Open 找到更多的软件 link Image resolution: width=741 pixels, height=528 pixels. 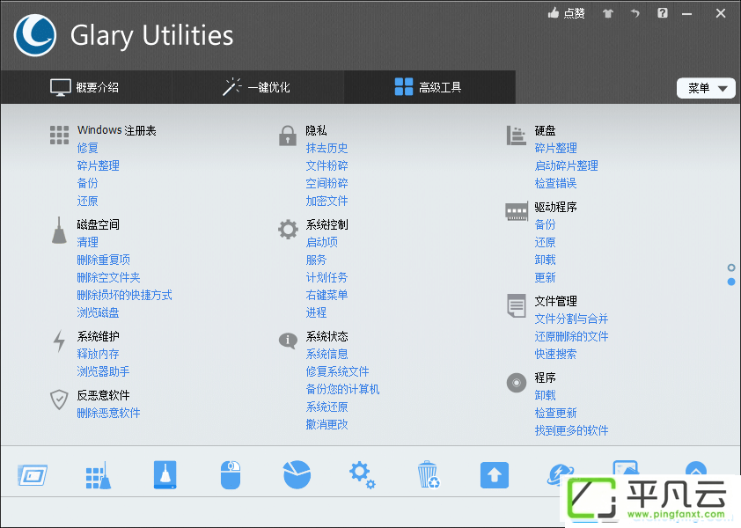572,430
